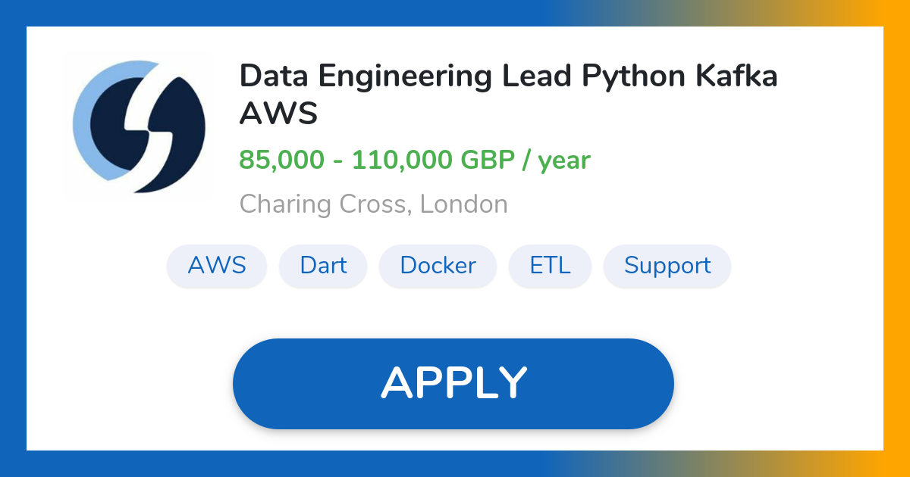Click the salary range text

tap(415, 160)
